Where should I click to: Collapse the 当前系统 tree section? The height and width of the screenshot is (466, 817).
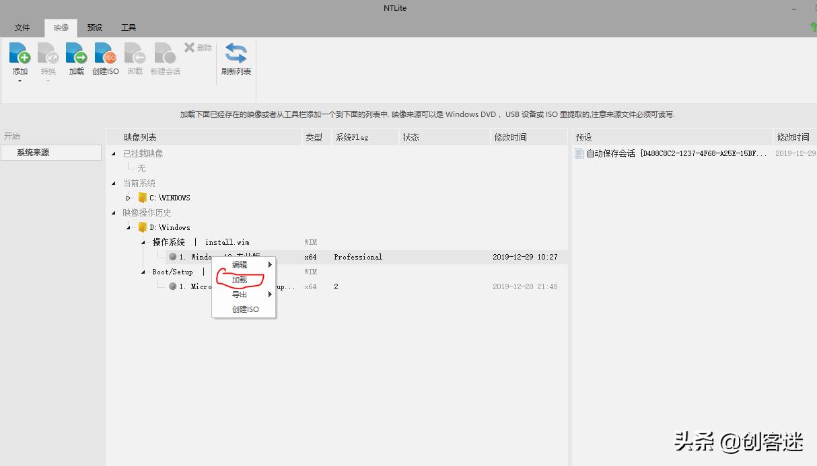tap(113, 183)
